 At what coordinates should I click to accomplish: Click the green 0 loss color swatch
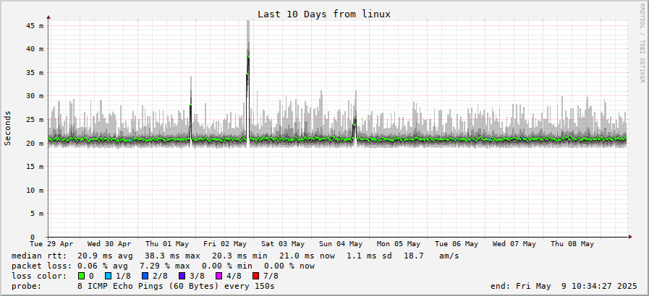click(81, 276)
